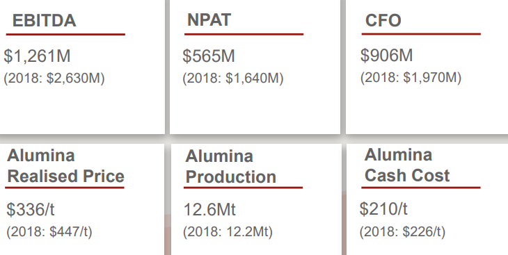The image size is (508, 255).
Task: Click the Alumina Realised Price heading
Action: point(66,166)
